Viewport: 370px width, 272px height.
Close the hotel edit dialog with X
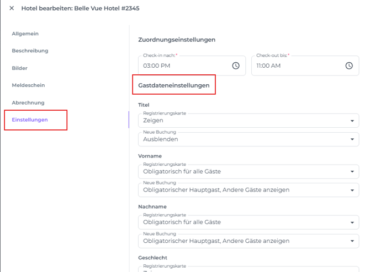coord(12,8)
